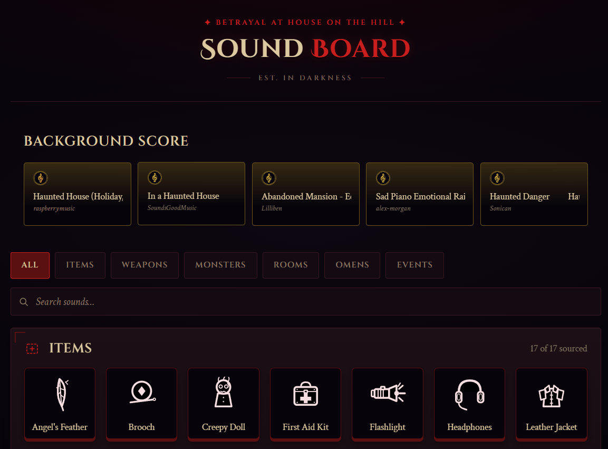
Task: Click the BACKGROUND SCORE section heading
Action: [106, 141]
